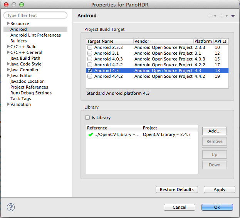Click the API level 12 cell
The image size is (240, 218).
(x=217, y=53)
